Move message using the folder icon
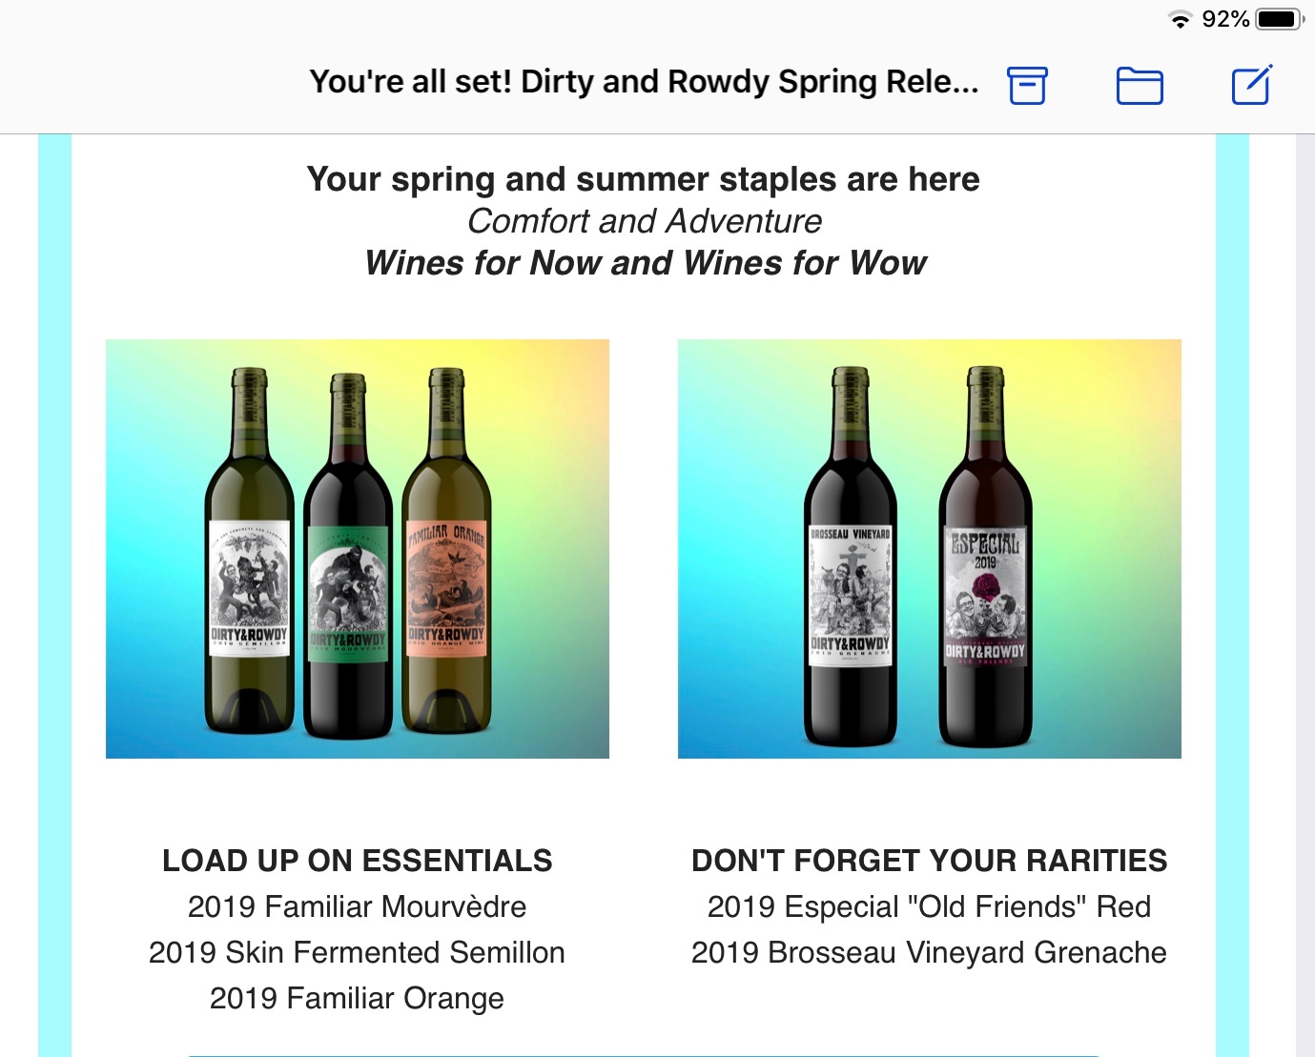This screenshot has width=1315, height=1057. (1140, 86)
